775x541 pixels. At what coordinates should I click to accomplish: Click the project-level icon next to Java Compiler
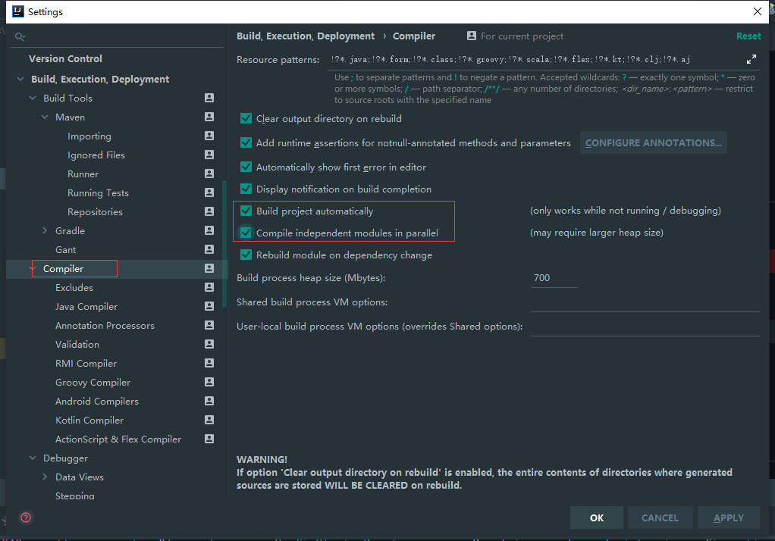209,306
